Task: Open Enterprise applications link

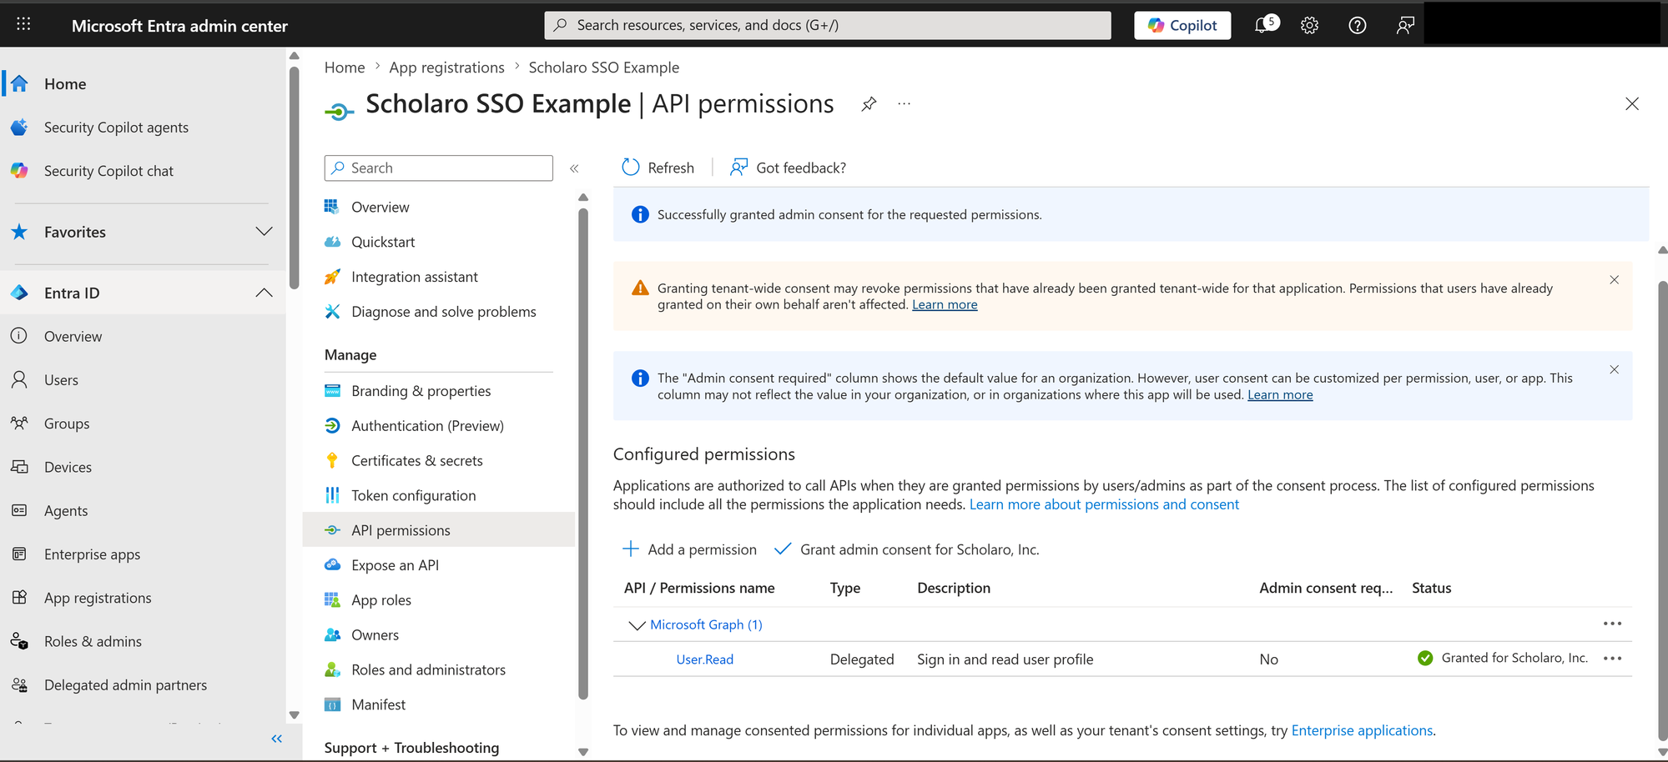Action: pyautogui.click(x=1362, y=730)
